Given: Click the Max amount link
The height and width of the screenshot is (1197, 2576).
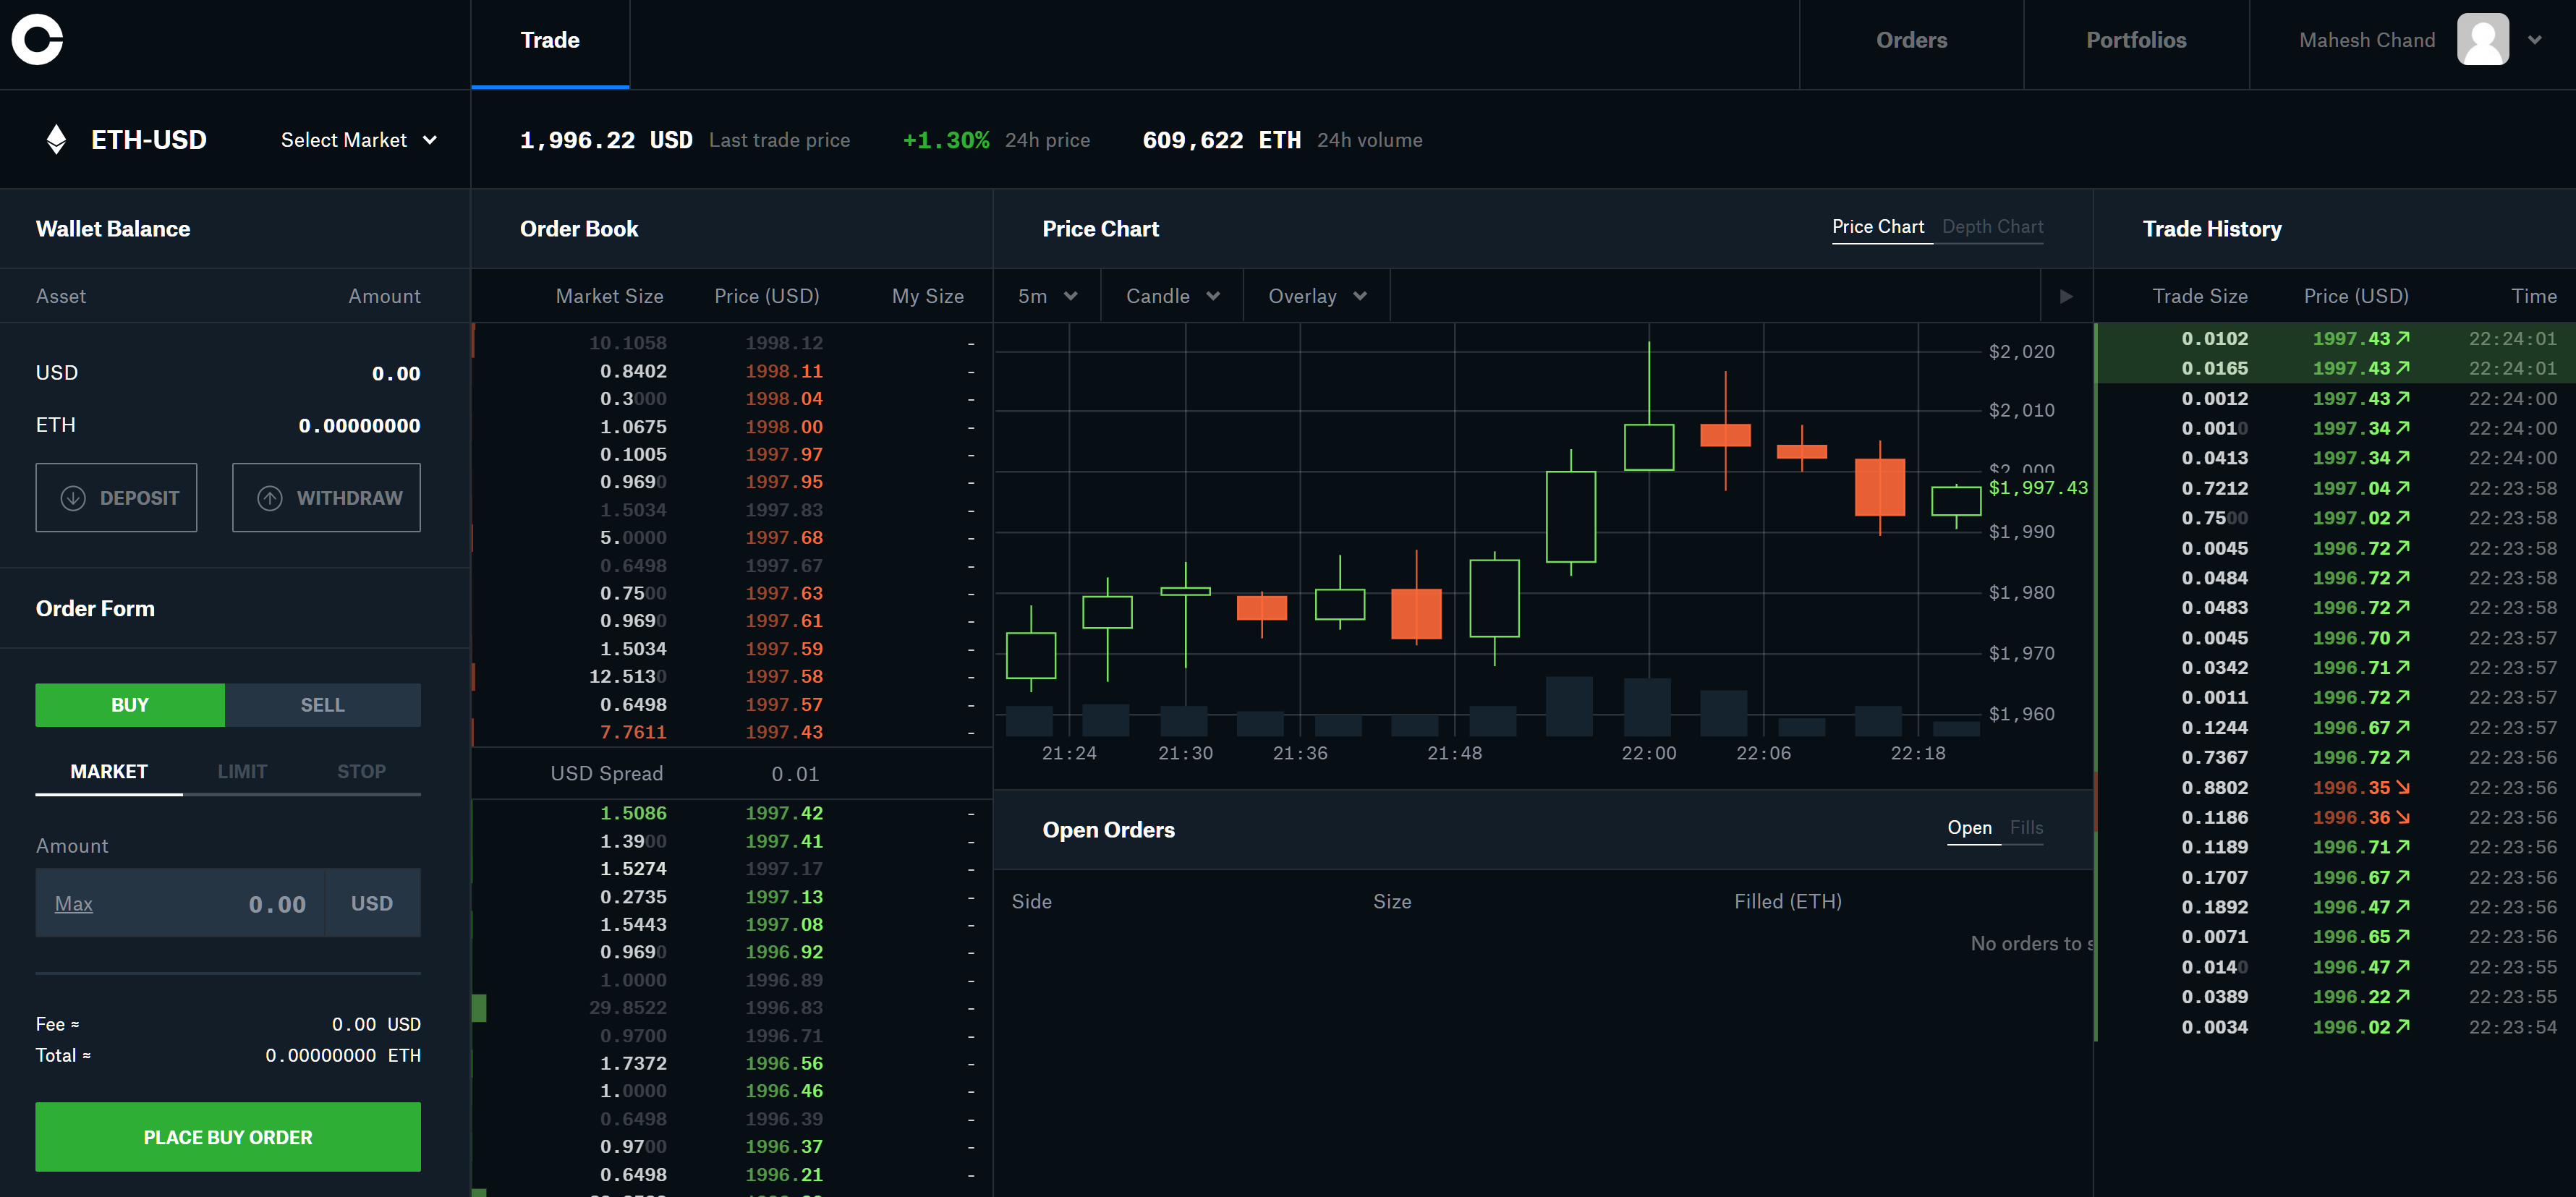Looking at the screenshot, I should point(73,904).
